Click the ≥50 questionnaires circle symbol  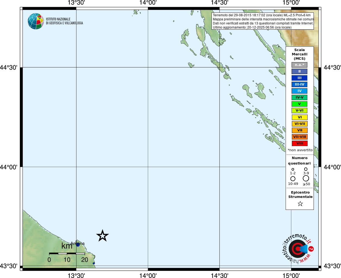point(306,178)
